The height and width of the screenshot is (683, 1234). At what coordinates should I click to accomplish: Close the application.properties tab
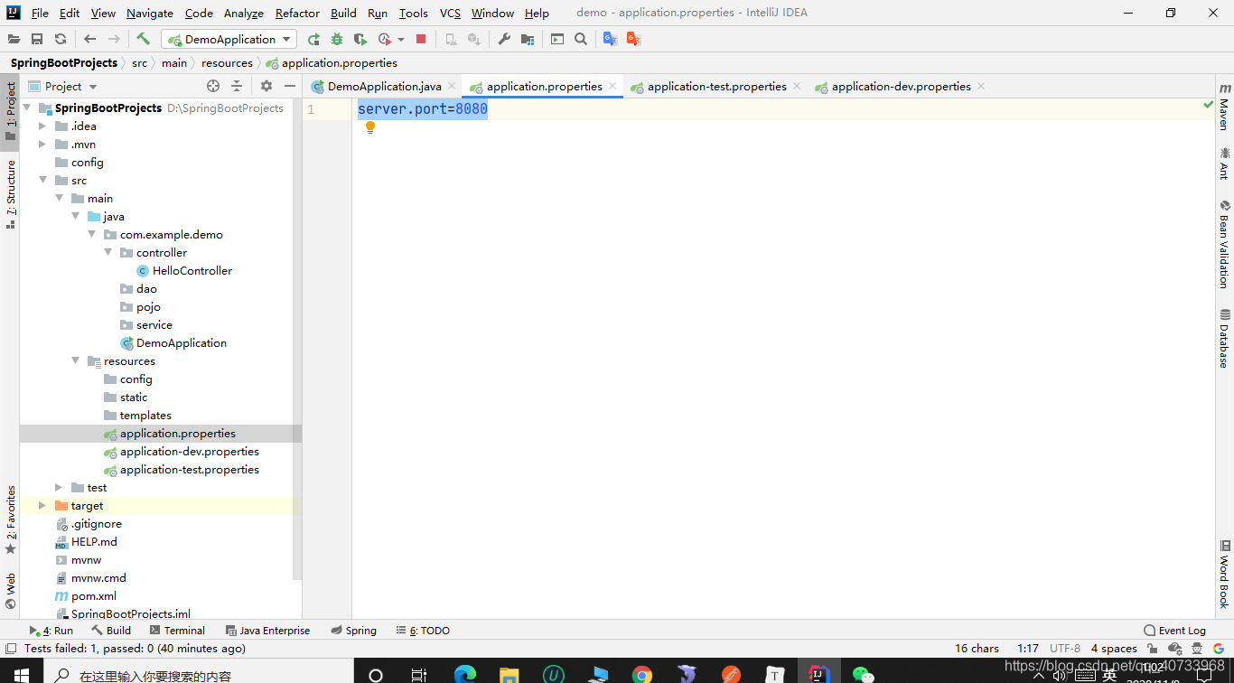click(x=612, y=86)
